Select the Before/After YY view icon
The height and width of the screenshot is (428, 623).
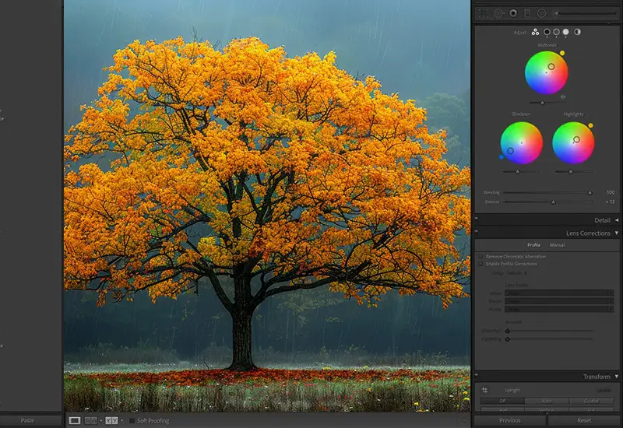[111, 420]
